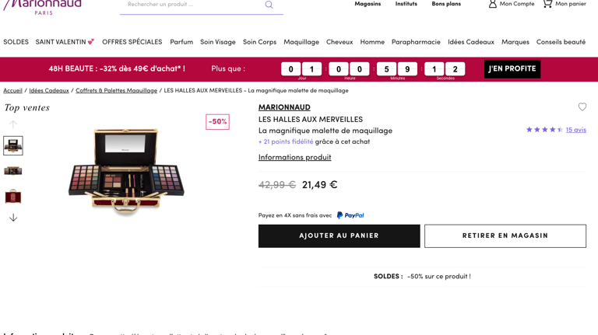598x335 pixels.
Task: Click RETIRER EN MAGASIN button
Action: pos(505,236)
